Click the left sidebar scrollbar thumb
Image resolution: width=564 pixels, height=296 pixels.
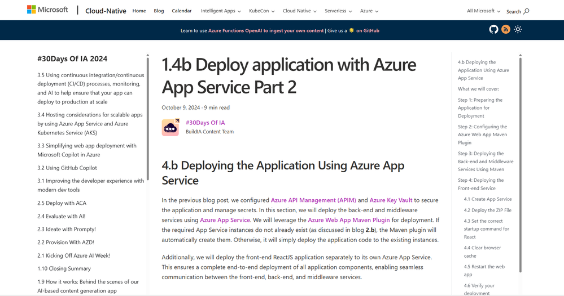pos(147,118)
